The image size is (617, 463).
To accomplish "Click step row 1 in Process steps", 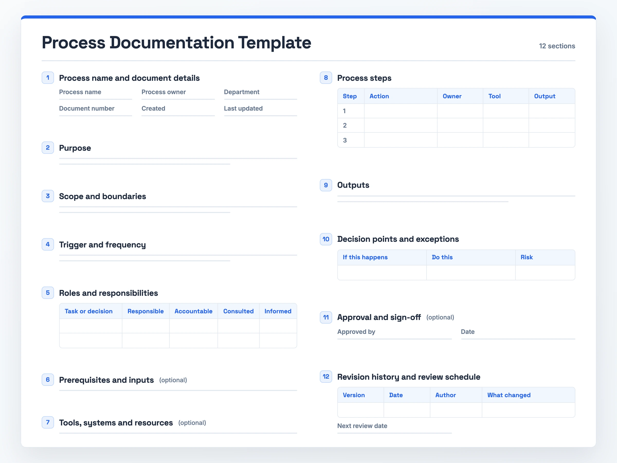I will point(456,111).
